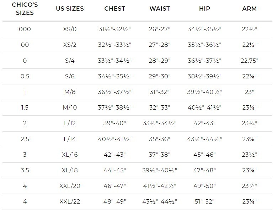Screen dimensions: 278x211
Task: Click the 33½"-34½" waist value
Action: [160, 123]
